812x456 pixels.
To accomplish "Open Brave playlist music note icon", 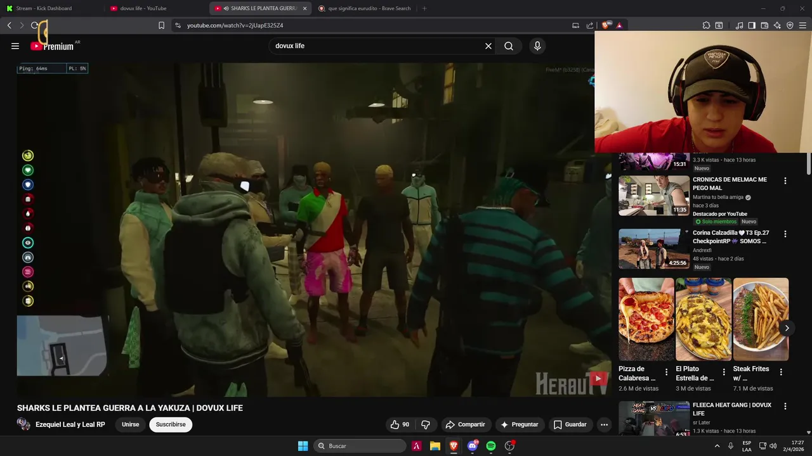I will click(739, 25).
